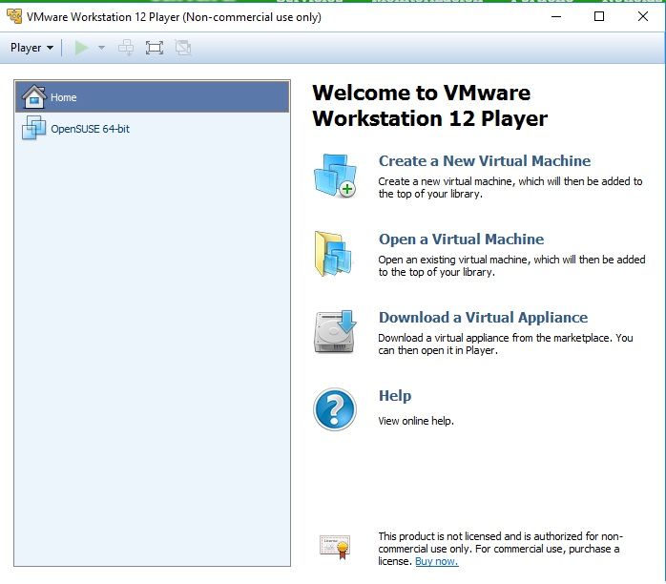Expand the power options arrow beside play

coord(101,48)
